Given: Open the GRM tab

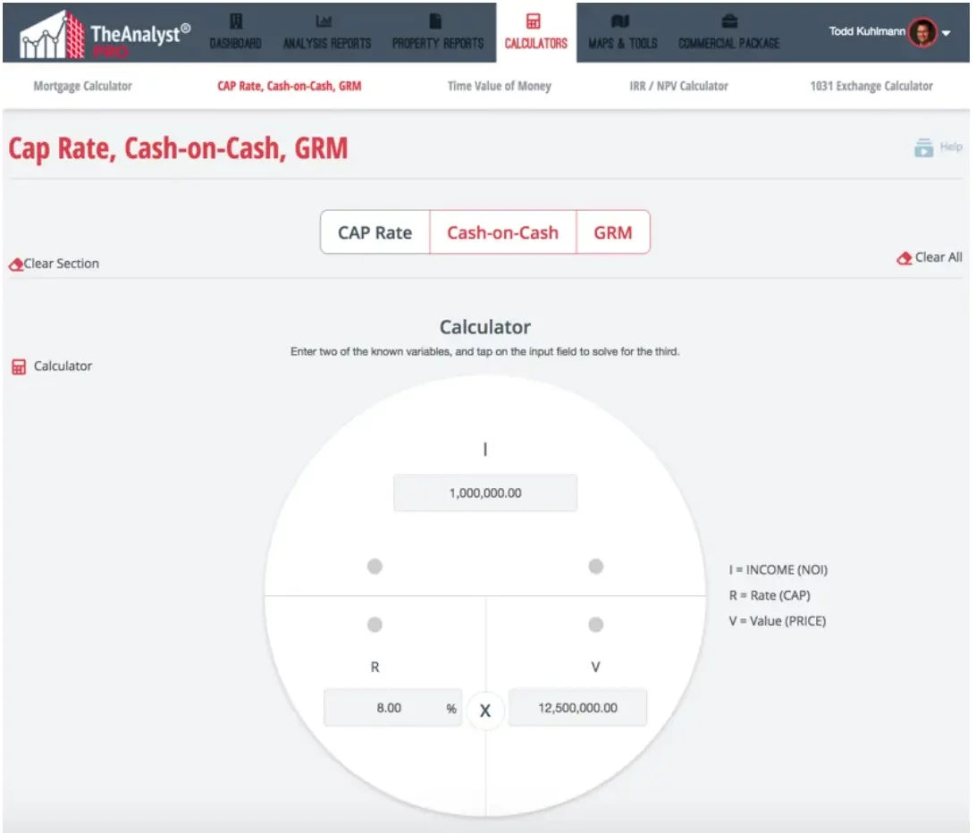Looking at the screenshot, I should 613,231.
